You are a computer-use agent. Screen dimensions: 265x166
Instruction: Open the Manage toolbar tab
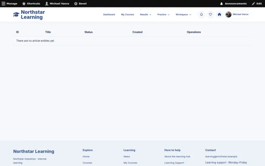pos(9,3)
